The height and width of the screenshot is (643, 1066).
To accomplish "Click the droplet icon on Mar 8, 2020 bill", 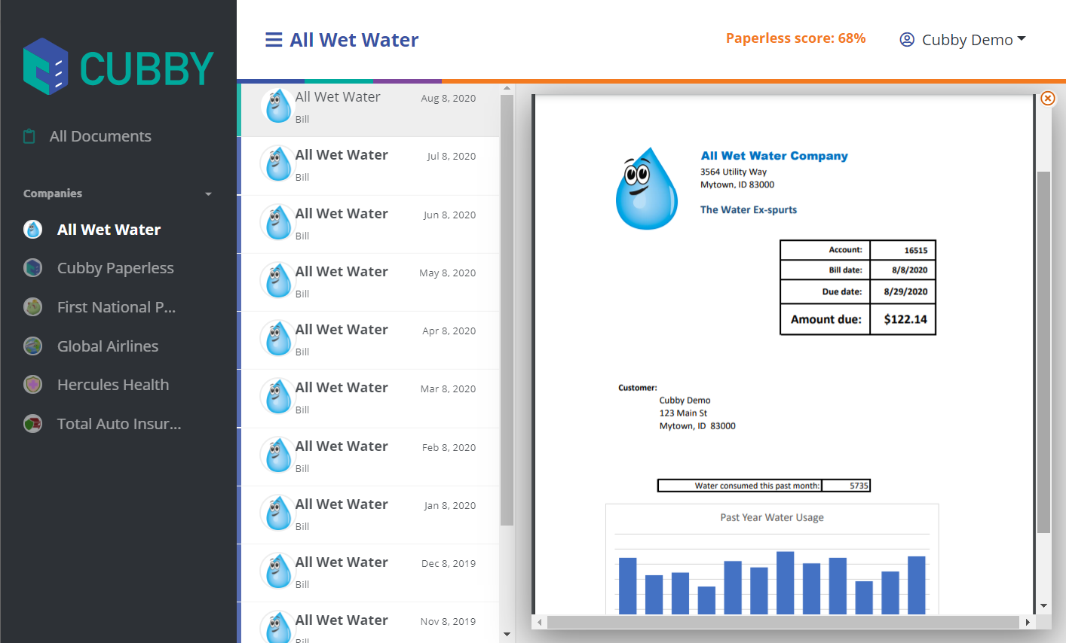I will (x=277, y=396).
